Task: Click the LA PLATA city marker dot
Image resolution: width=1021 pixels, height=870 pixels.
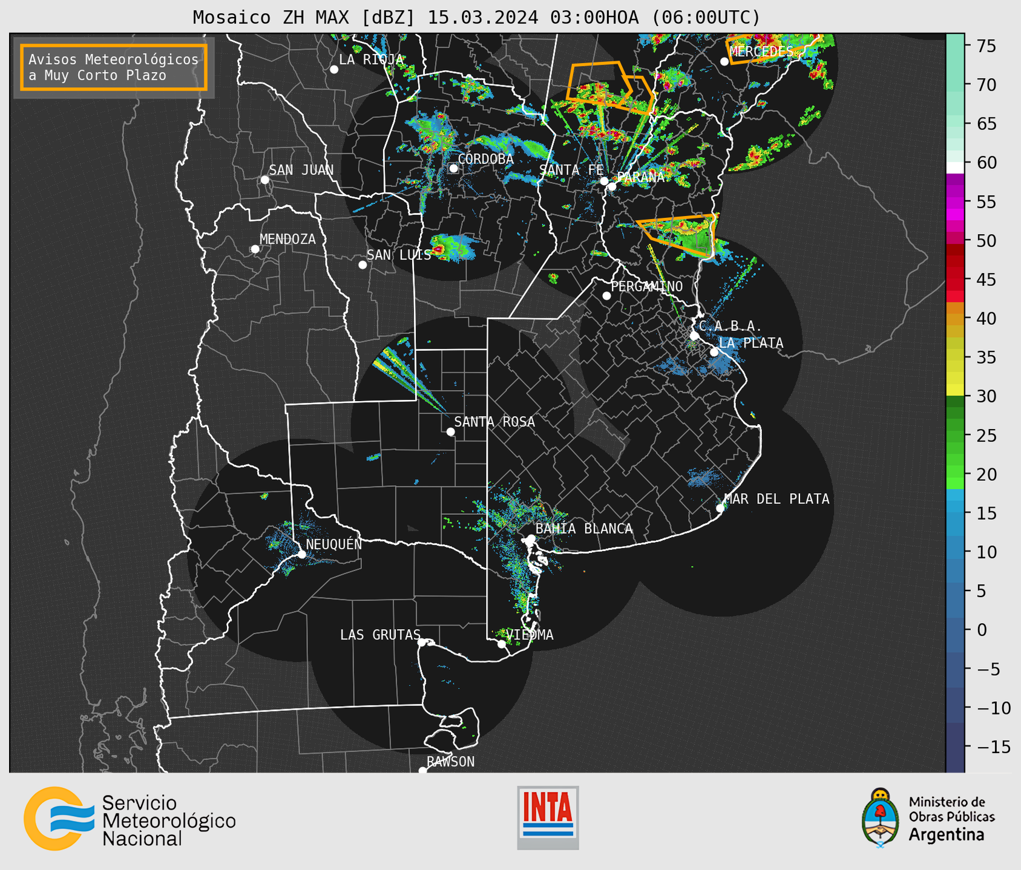Action: tap(714, 352)
